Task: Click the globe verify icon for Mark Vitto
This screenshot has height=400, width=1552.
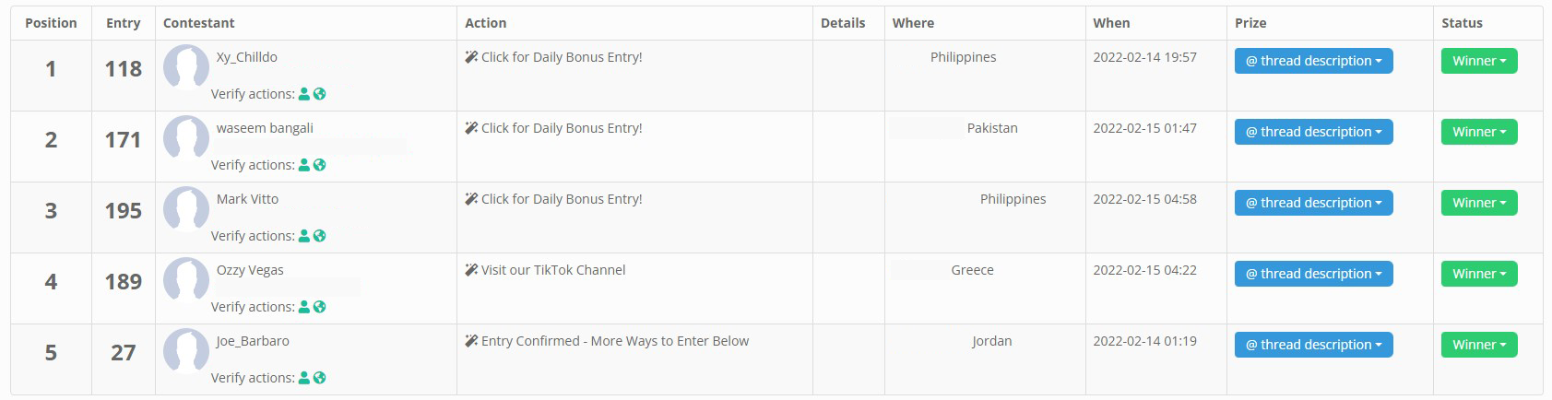Action: [x=319, y=236]
